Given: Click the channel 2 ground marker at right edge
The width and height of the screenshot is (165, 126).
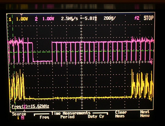Looking at the screenshot, I should [x=152, y=61].
